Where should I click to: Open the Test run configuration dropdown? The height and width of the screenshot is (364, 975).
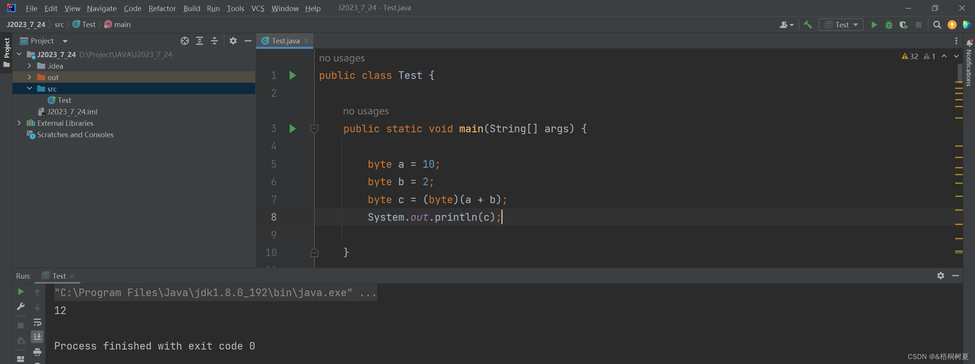click(x=841, y=25)
